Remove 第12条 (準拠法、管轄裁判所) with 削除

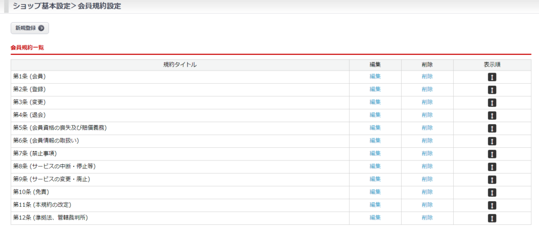(427, 217)
